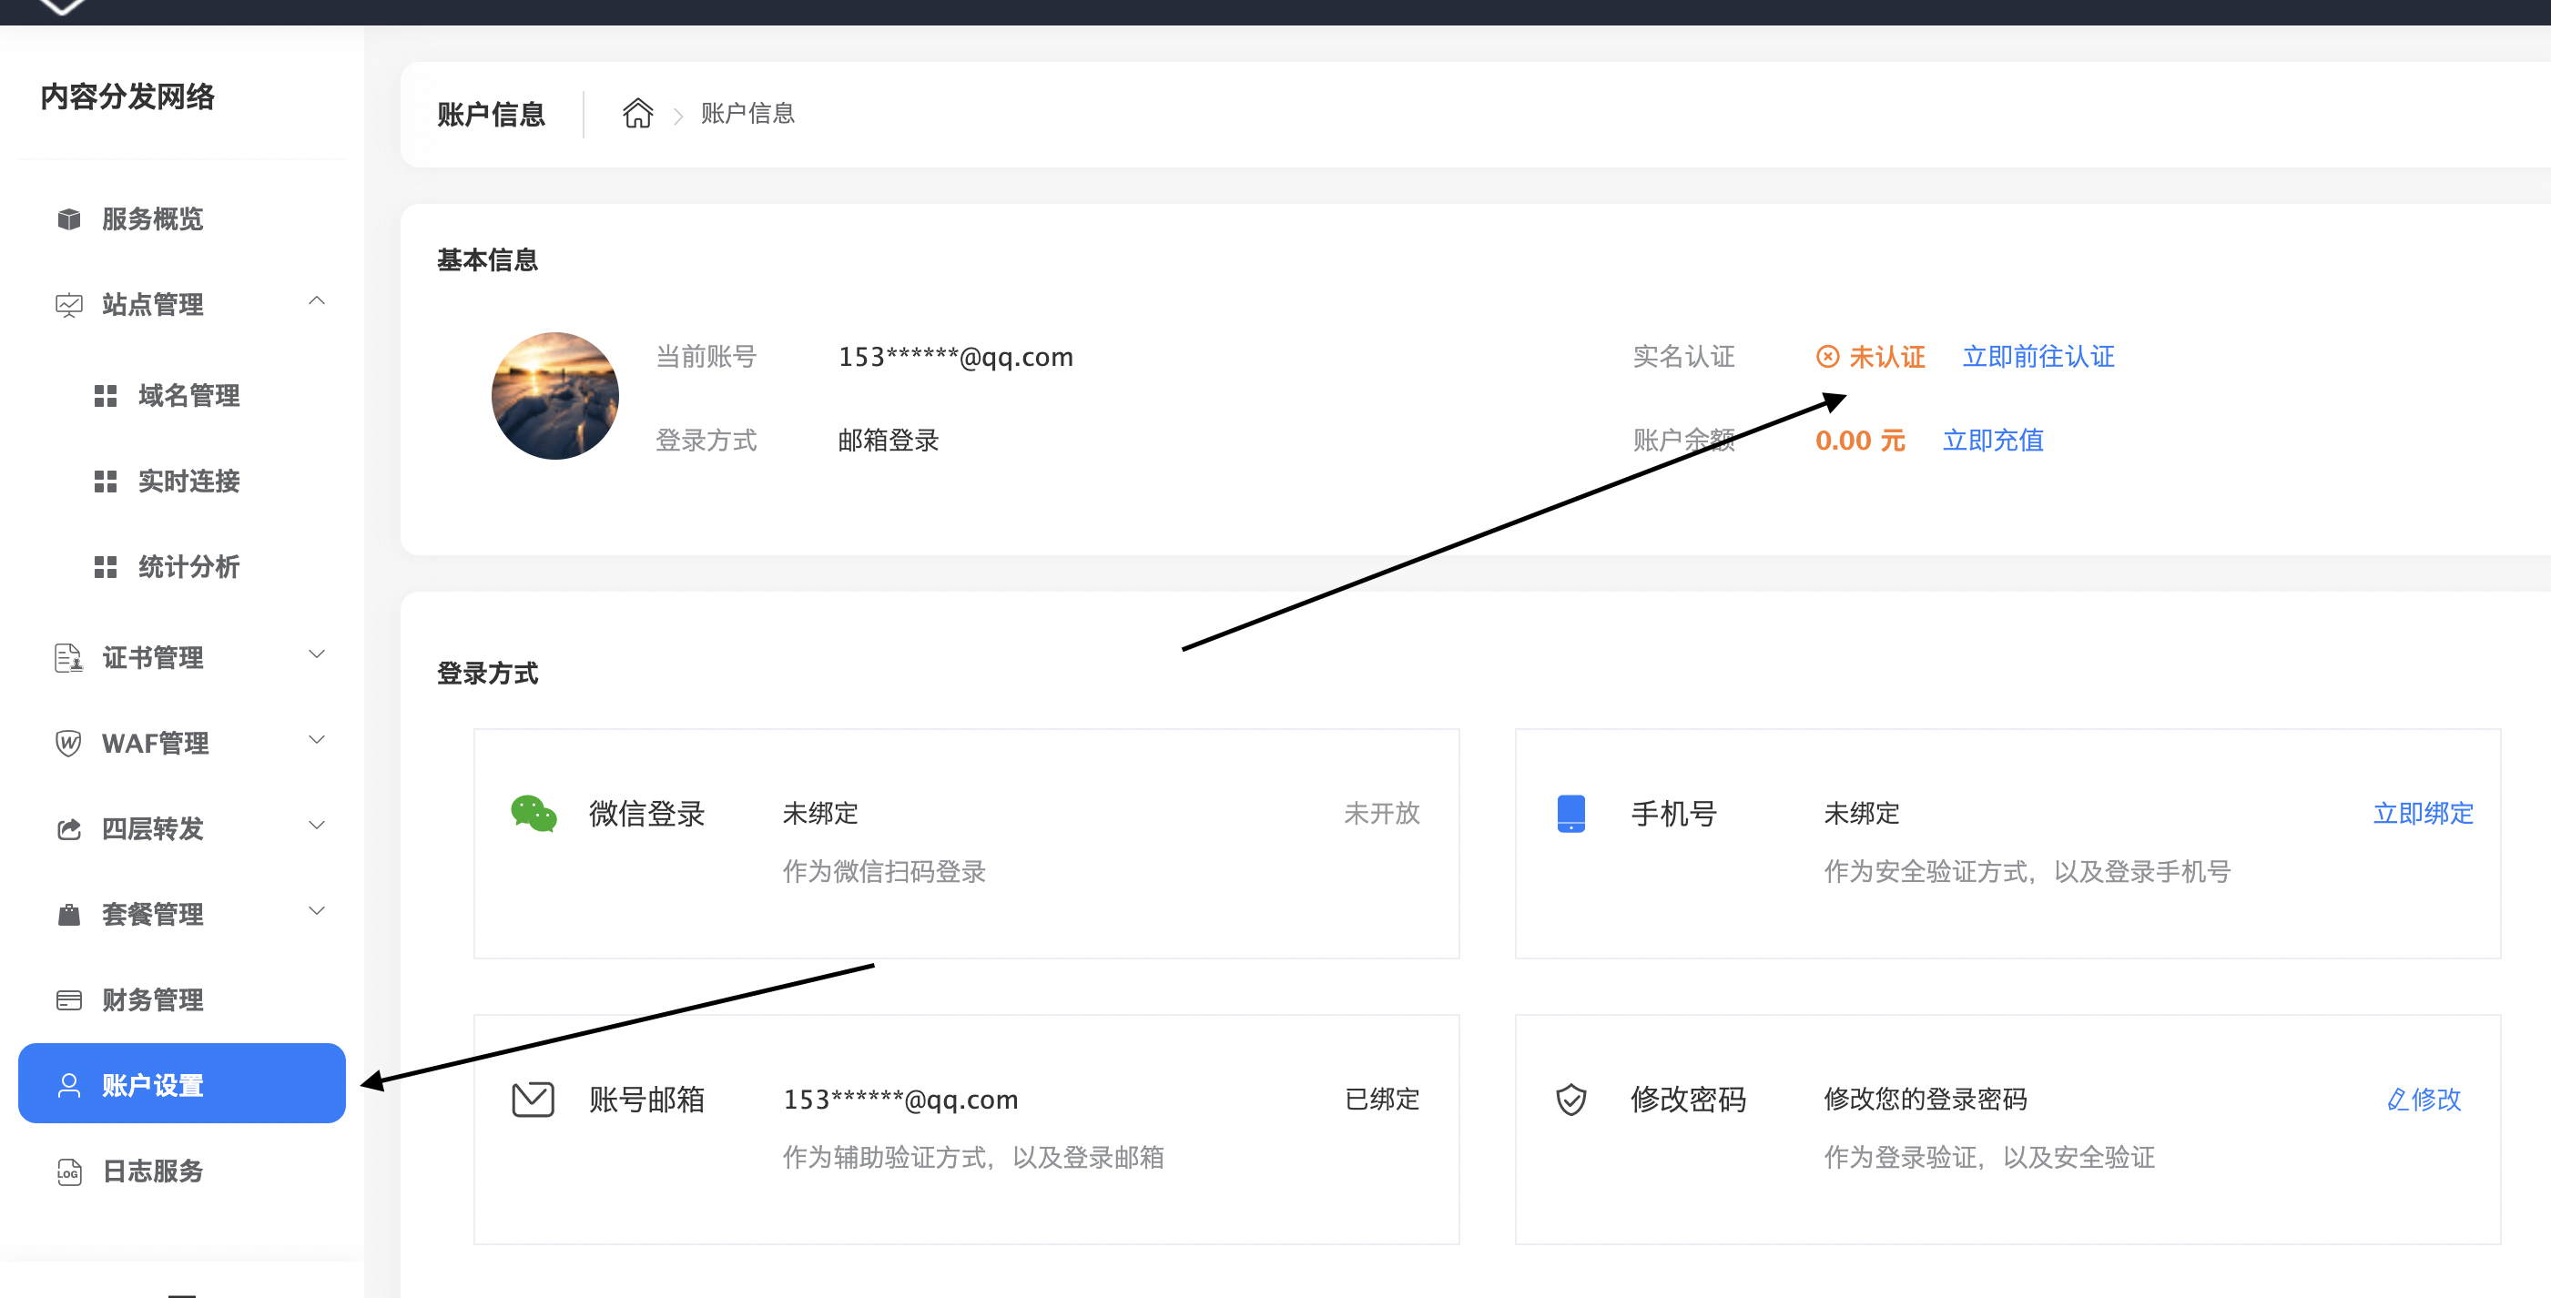Expand the 证书管理 chevron
Screen dimensions: 2551x1298
317,654
